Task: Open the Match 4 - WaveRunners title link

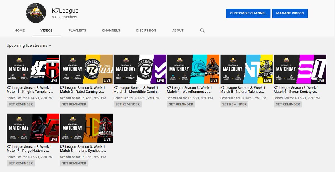Action: coord(190,90)
